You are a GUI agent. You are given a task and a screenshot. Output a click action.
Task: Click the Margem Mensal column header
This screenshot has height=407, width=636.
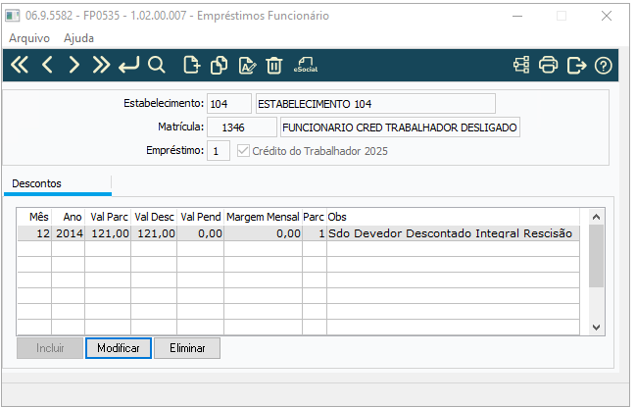(263, 217)
